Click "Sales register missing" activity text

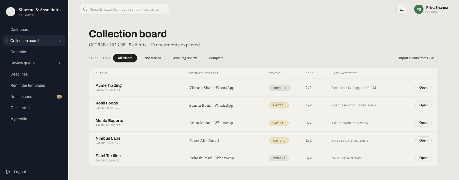point(350,140)
